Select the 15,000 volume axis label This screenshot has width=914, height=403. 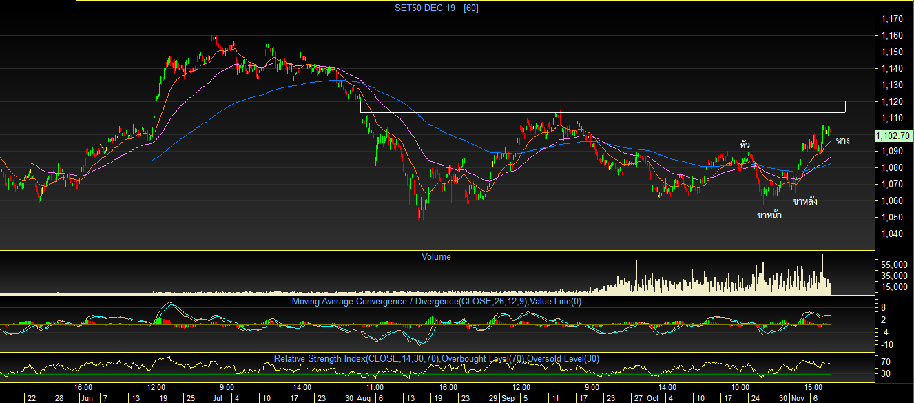pyautogui.click(x=893, y=287)
